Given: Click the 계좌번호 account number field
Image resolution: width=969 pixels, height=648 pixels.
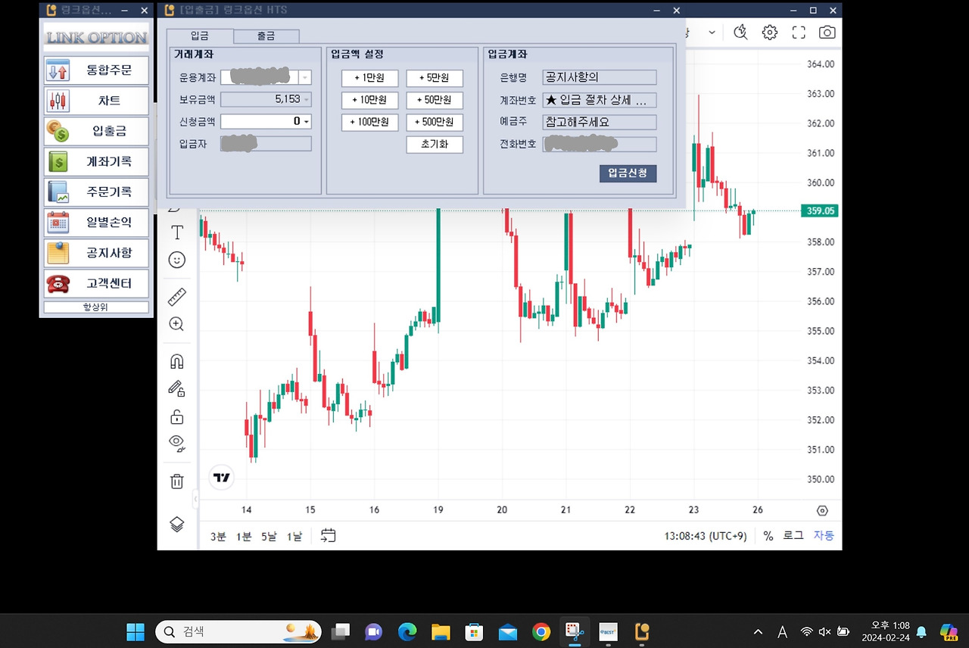Looking at the screenshot, I should [x=600, y=100].
